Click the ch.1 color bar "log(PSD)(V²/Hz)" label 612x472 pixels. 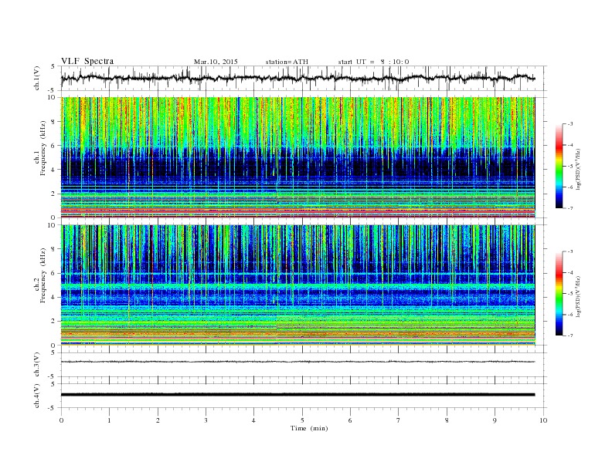click(x=578, y=170)
